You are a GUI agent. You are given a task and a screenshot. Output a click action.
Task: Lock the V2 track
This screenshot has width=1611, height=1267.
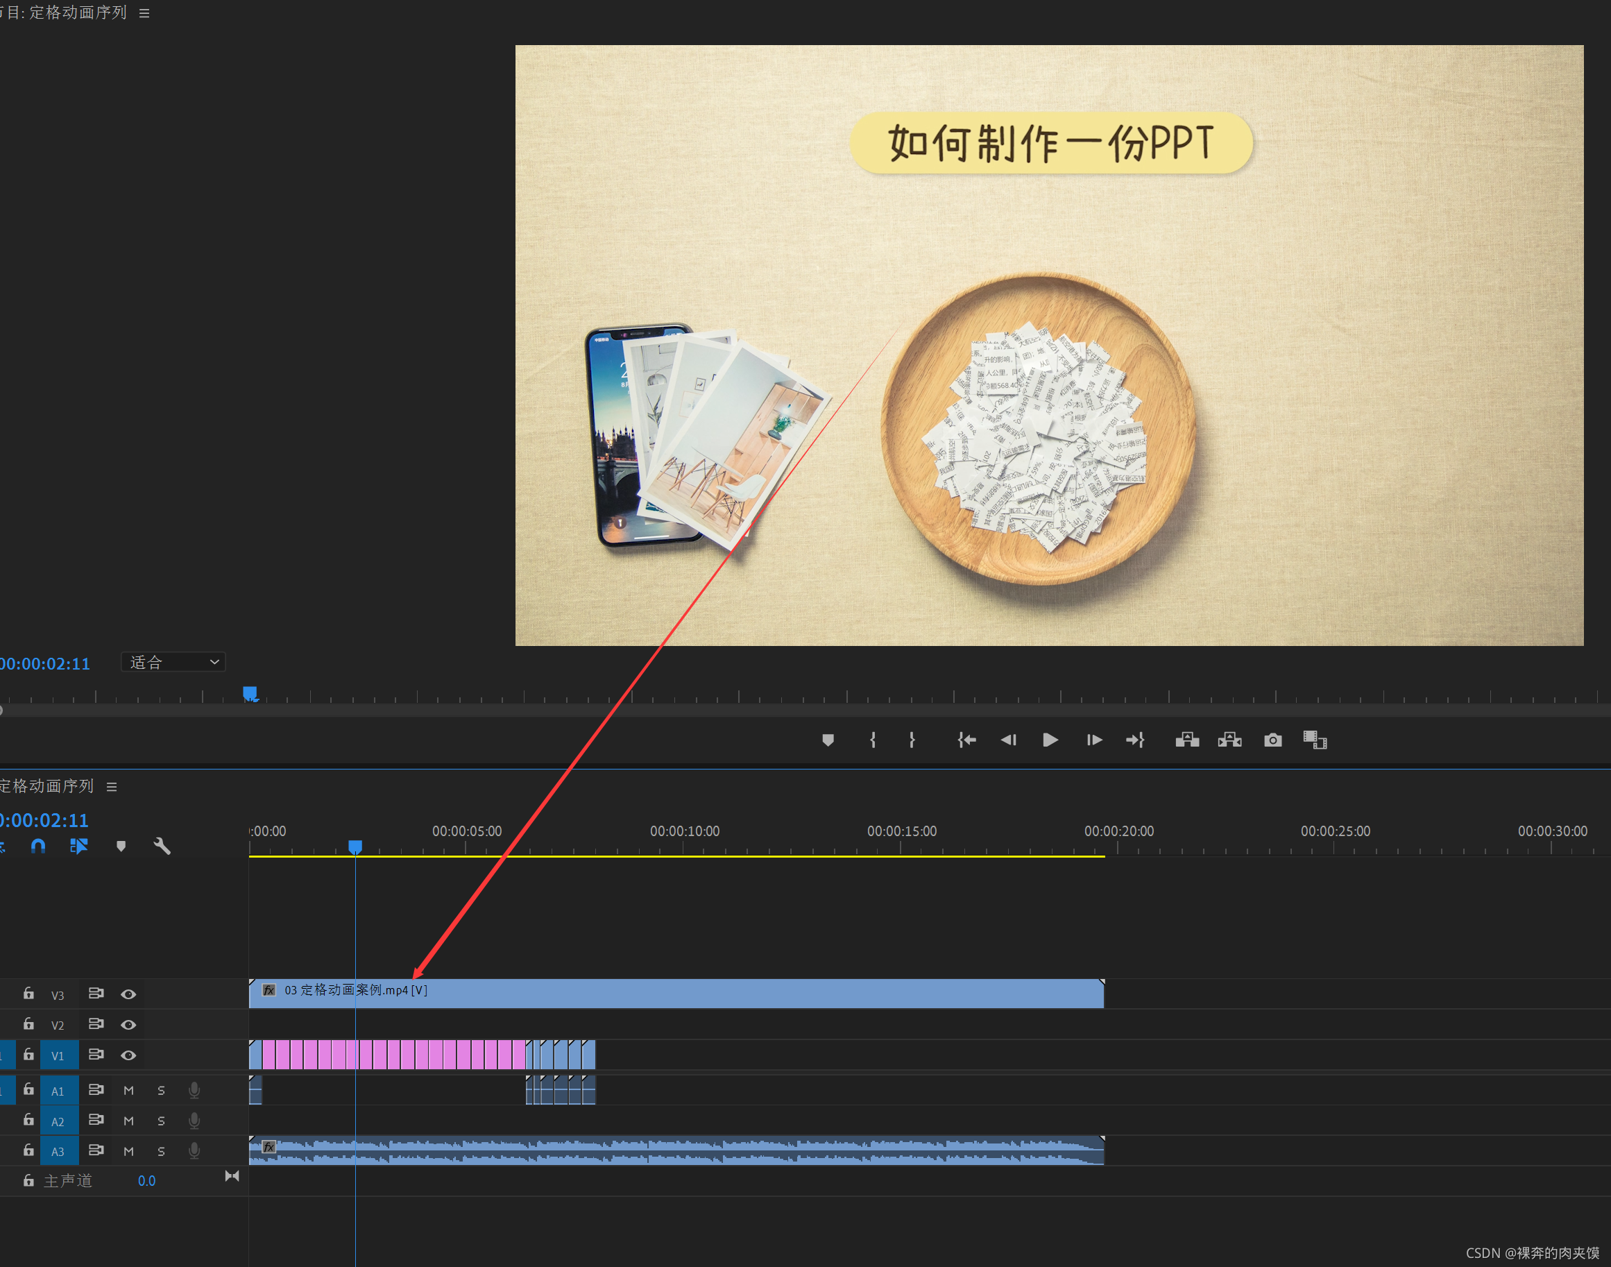pyautogui.click(x=28, y=1023)
